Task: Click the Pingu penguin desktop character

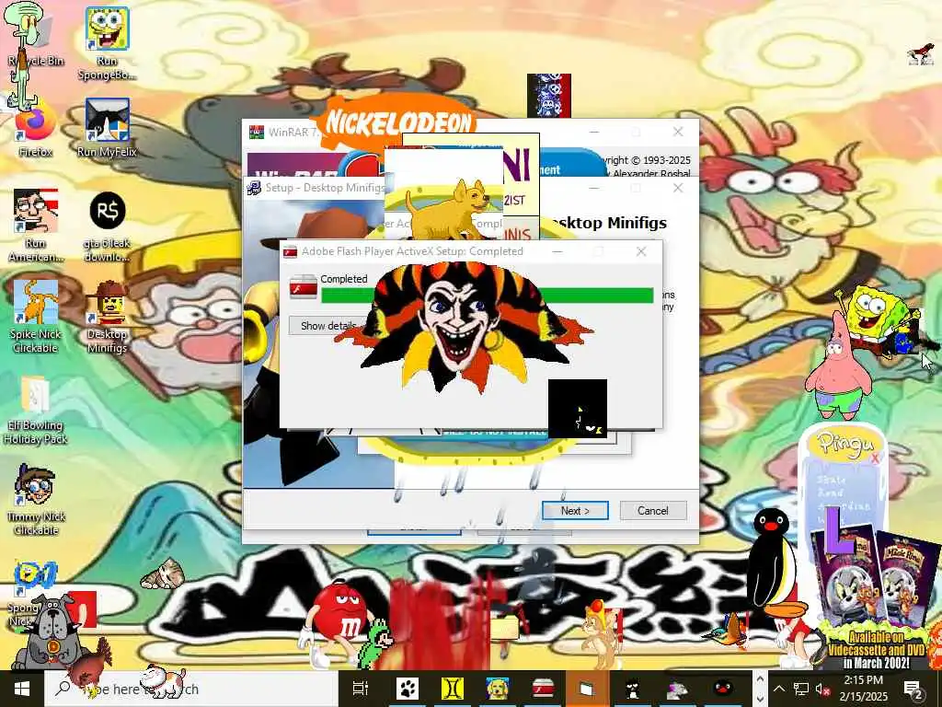Action: [x=773, y=562]
